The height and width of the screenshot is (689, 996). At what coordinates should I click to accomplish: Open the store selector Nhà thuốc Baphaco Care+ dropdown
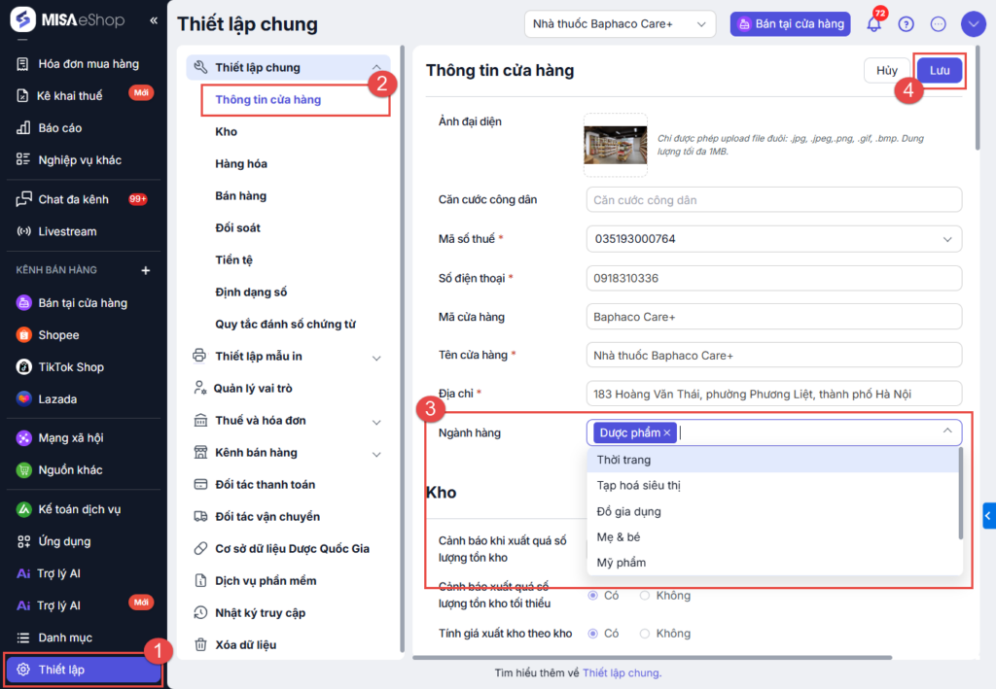click(x=620, y=24)
